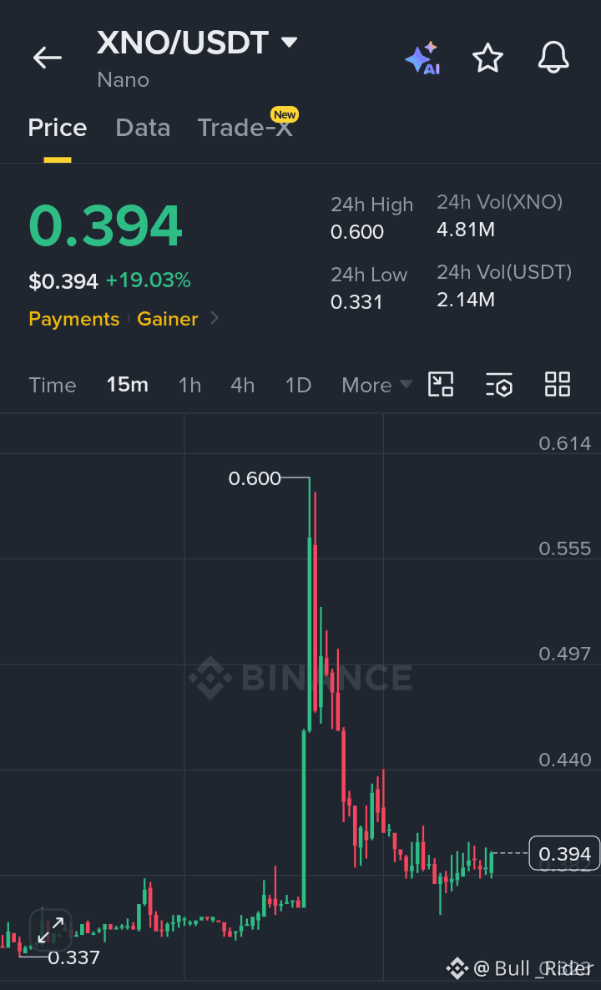This screenshot has width=601, height=990.
Task: Open chart indicator settings icon
Action: (498, 384)
